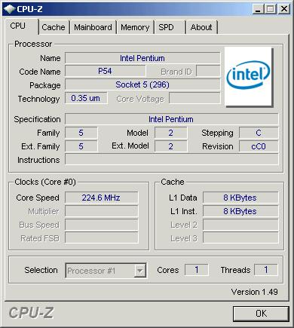The image size is (294, 328).
Task: Click the CPU-Z title bar icon
Action: coord(10,9)
